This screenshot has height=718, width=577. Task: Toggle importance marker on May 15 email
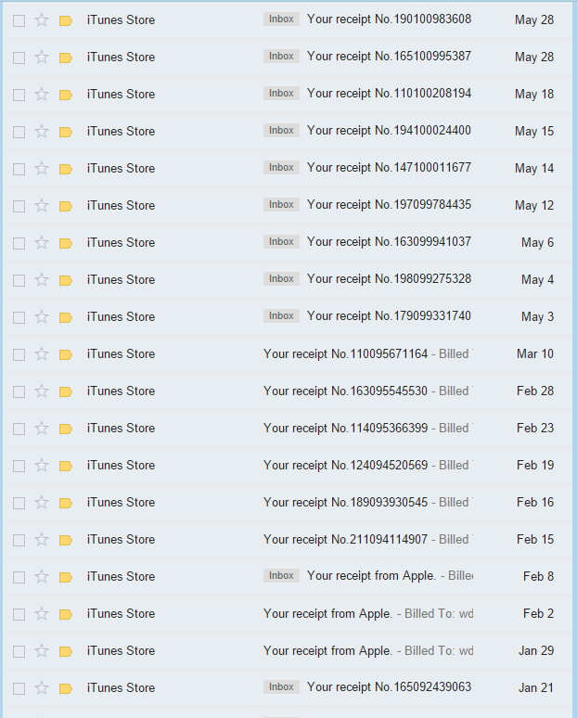(66, 132)
